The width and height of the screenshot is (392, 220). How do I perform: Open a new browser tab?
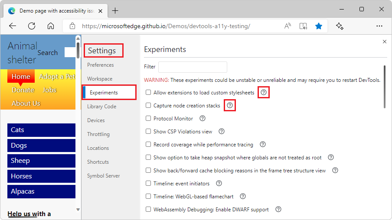coord(115,11)
